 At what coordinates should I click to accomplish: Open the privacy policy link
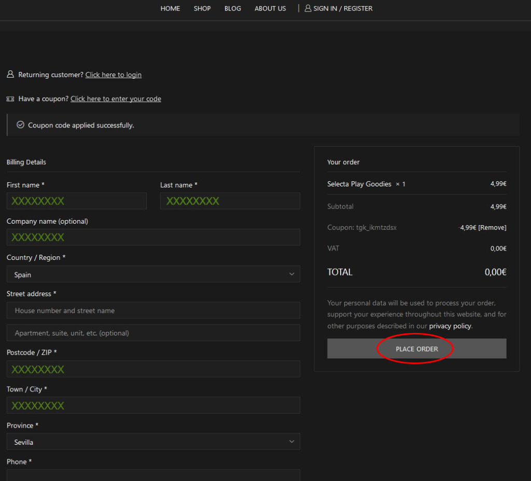tap(450, 326)
